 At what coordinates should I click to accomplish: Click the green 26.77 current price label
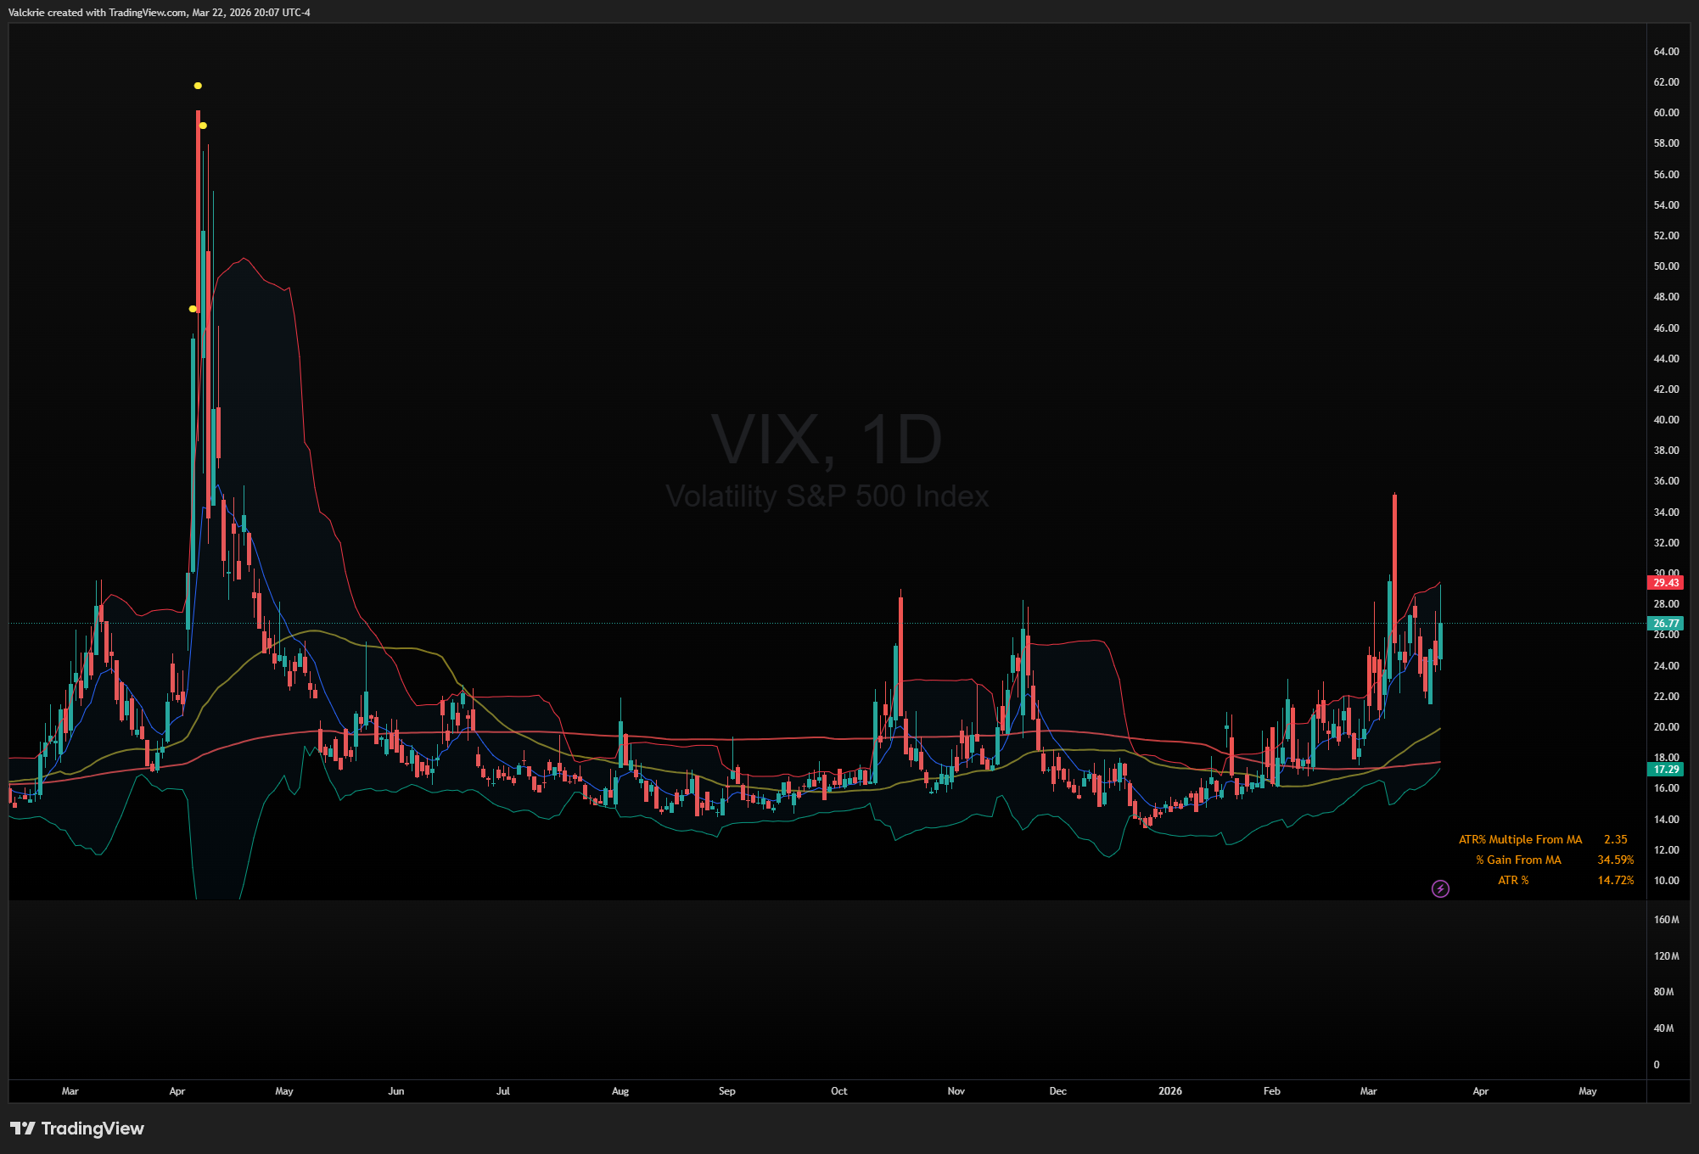(x=1665, y=623)
